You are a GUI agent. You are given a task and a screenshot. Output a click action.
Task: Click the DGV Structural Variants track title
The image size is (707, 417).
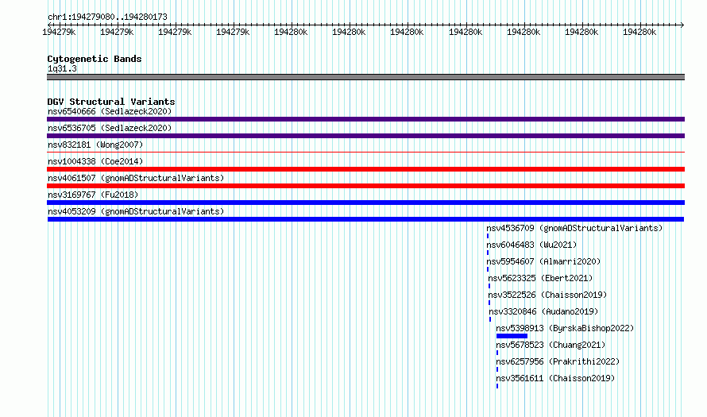(x=111, y=102)
